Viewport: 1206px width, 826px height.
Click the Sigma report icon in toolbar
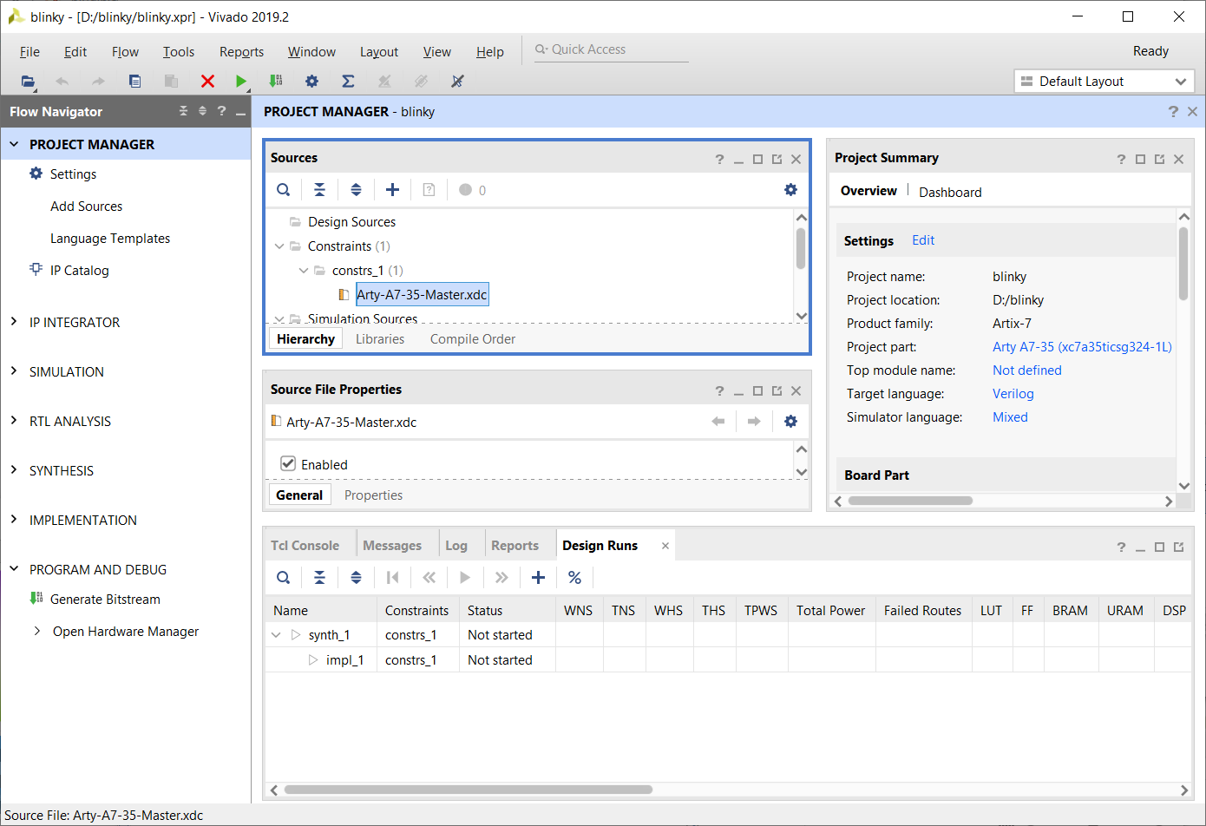(348, 81)
